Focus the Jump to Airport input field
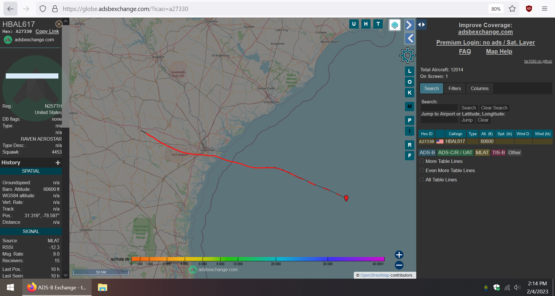Viewport: 555px width, 296px height. click(x=439, y=120)
